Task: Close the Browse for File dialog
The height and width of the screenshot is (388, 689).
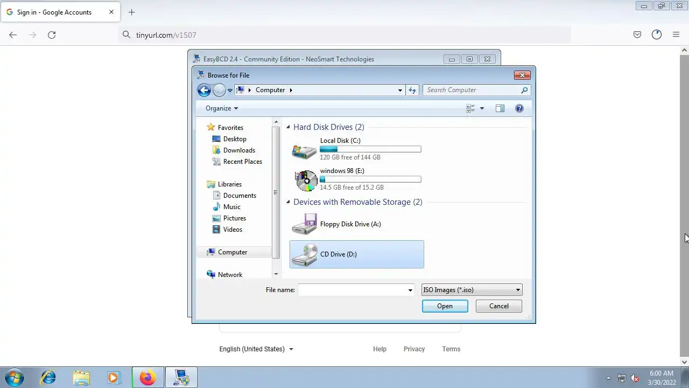Action: click(522, 75)
